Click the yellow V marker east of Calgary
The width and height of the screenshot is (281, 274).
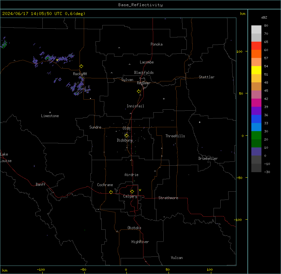click(x=140, y=190)
